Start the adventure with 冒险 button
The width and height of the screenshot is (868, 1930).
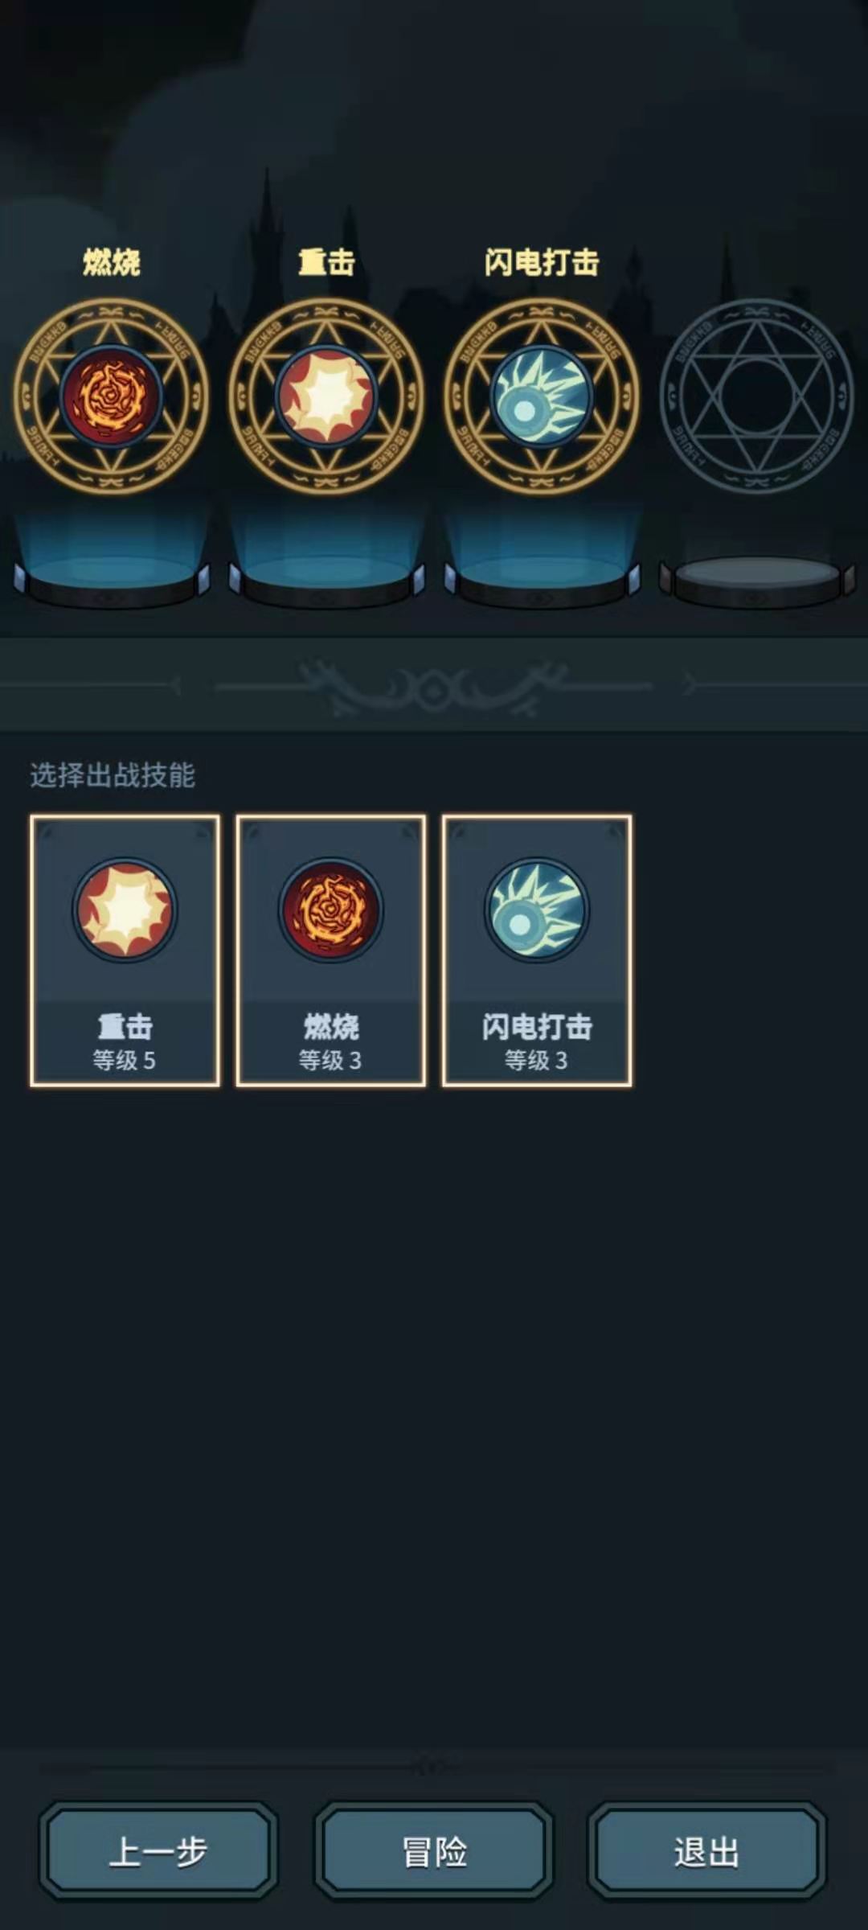pos(434,1850)
